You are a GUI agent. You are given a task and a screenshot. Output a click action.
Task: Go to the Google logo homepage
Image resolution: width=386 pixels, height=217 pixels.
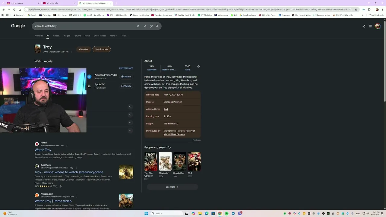point(18,26)
